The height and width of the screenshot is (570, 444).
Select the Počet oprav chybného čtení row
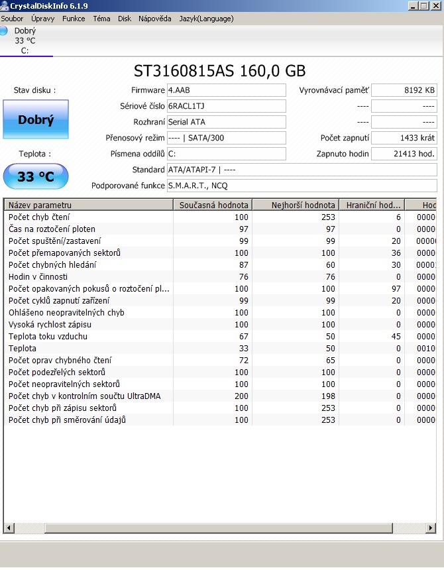tap(220, 361)
